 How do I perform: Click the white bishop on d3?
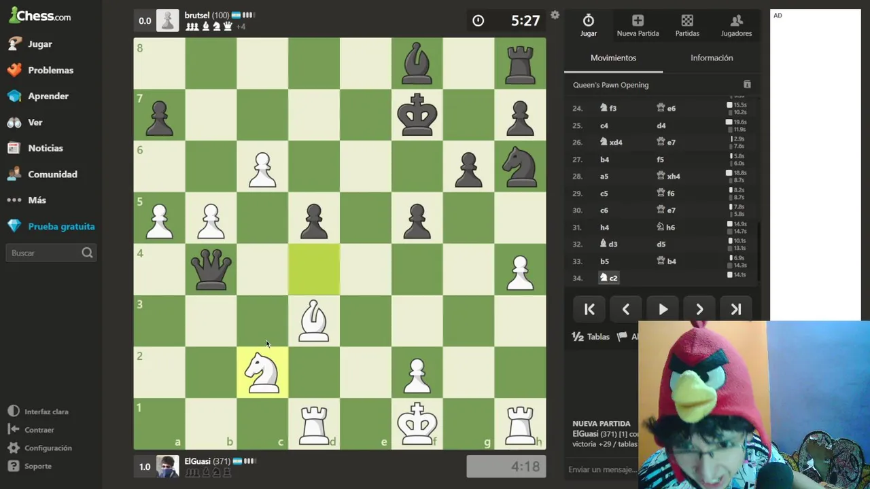[314, 321]
